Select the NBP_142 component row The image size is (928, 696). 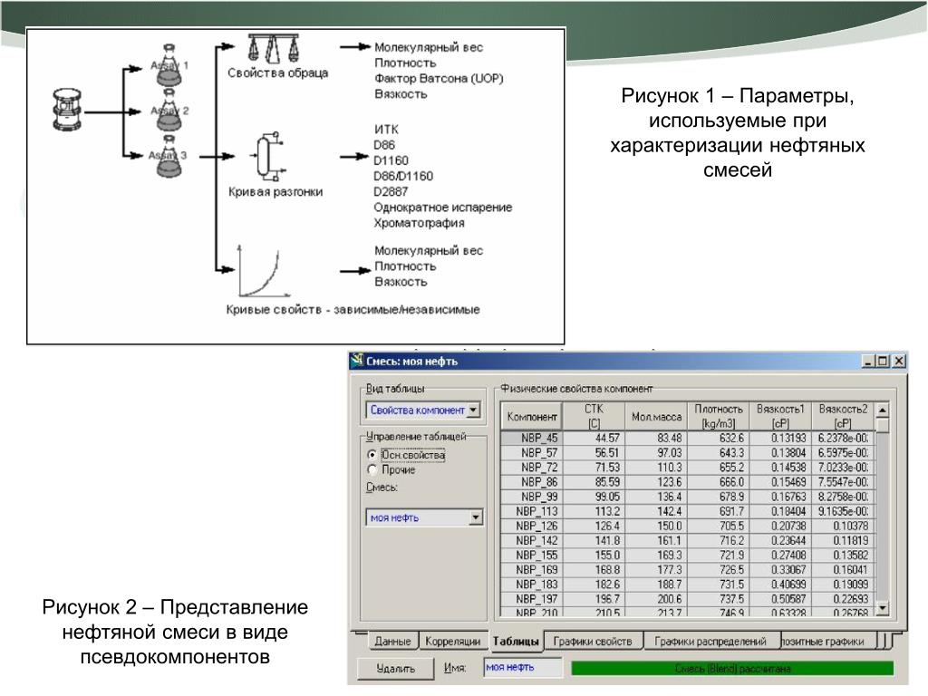point(687,540)
